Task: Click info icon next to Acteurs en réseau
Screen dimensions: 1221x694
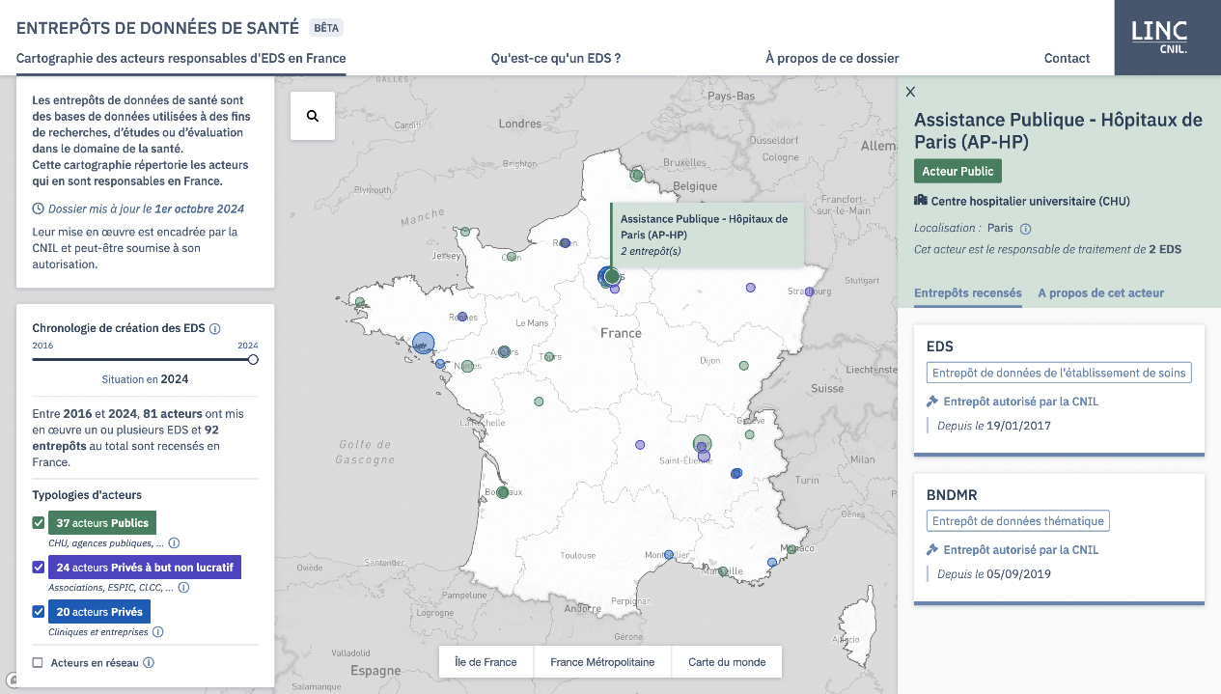Action: click(149, 663)
